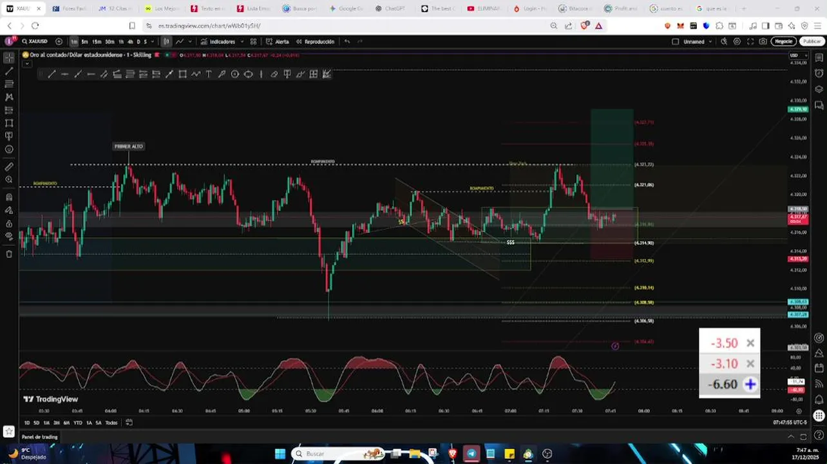Select the 1m timeframe
Viewport: 827px width, 464px height.
point(74,41)
